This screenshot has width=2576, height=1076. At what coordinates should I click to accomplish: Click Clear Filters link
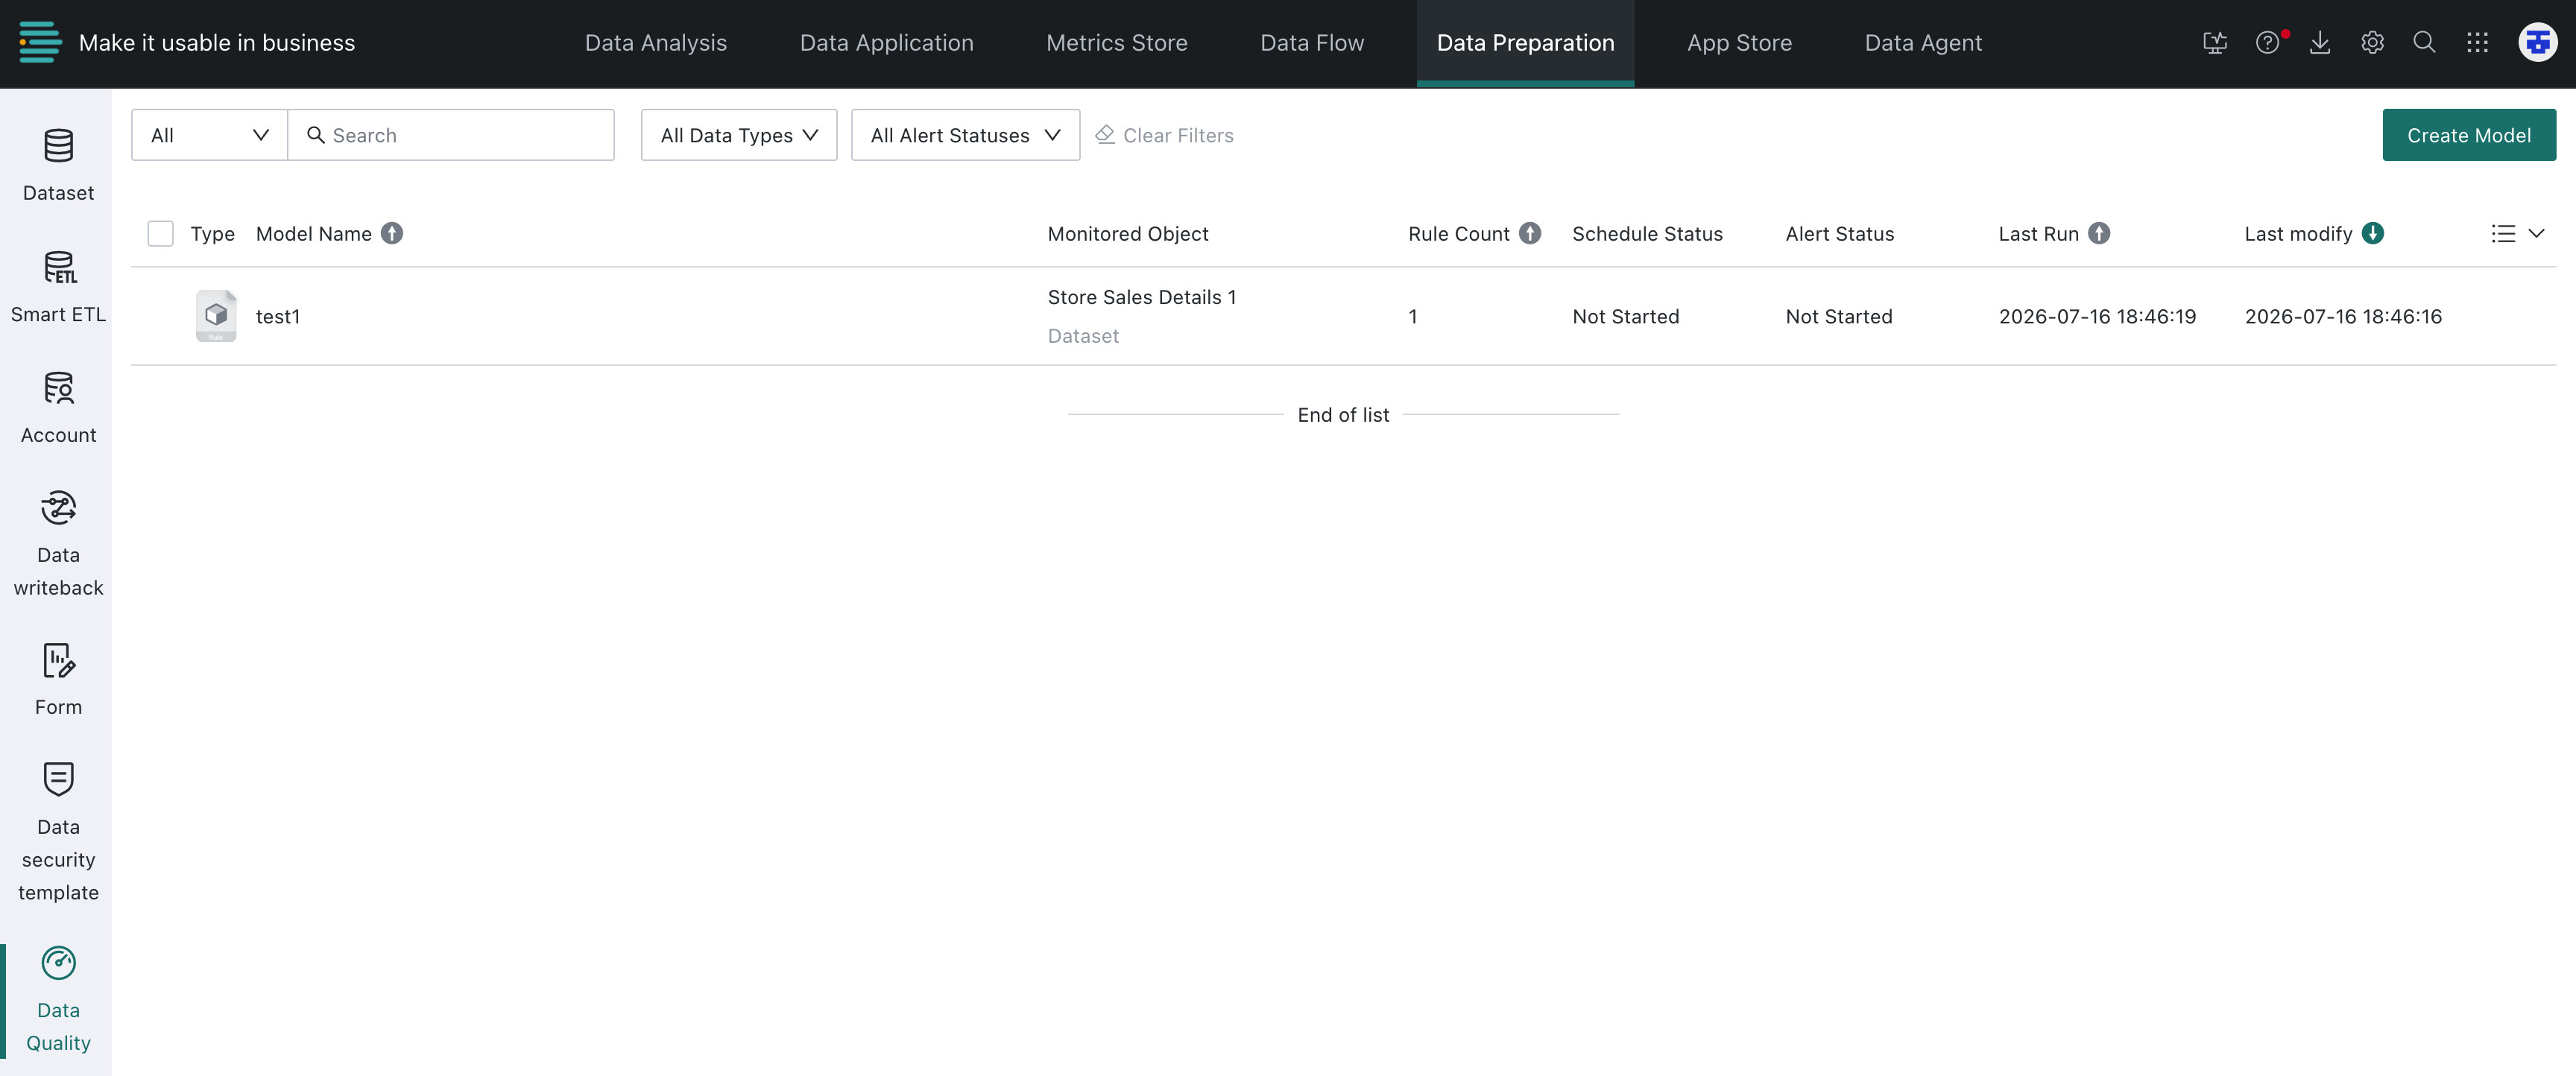pyautogui.click(x=1178, y=135)
